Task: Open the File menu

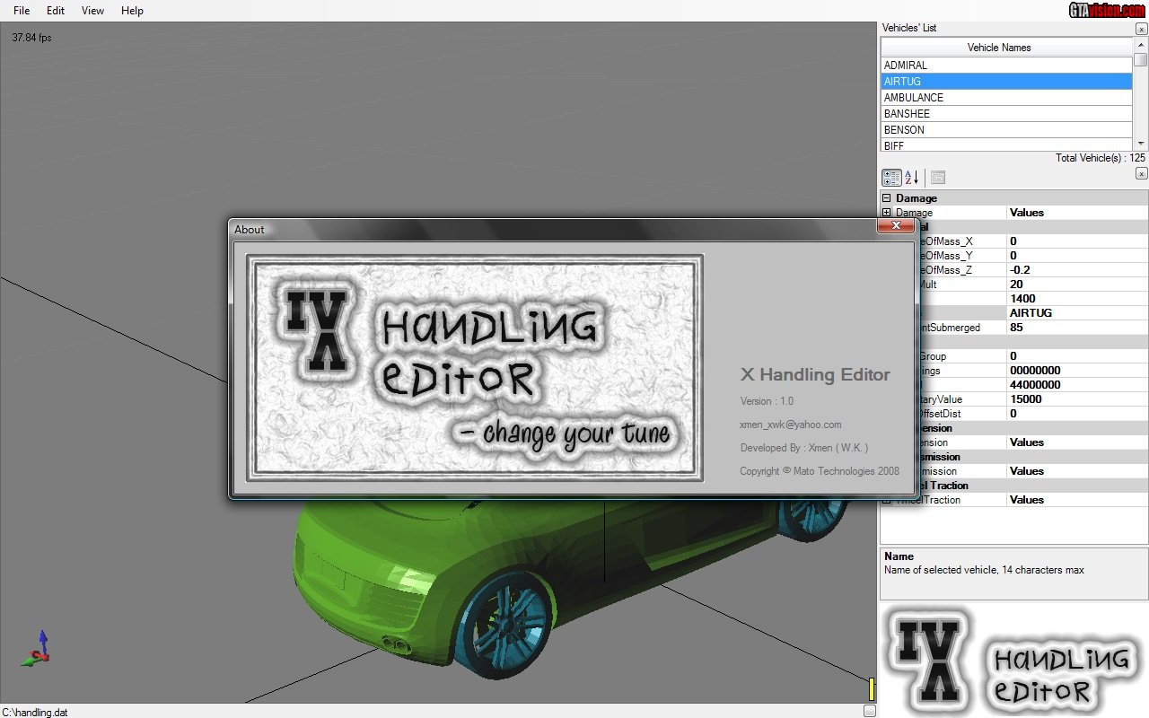Action: [x=21, y=11]
